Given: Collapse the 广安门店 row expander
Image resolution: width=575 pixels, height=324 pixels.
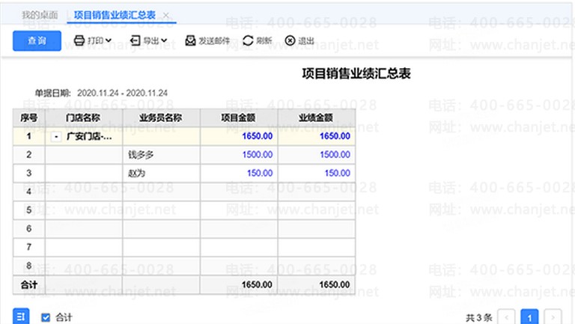Looking at the screenshot, I should click(x=56, y=137).
